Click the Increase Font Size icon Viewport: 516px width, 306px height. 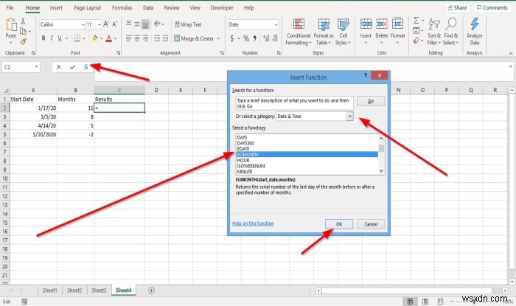click(x=106, y=24)
